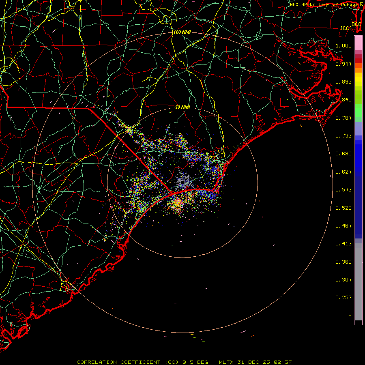Click the CORRELATION COEFFICIENT (CC) caption text
The height and width of the screenshot is (365, 365).
pyautogui.click(x=128, y=362)
